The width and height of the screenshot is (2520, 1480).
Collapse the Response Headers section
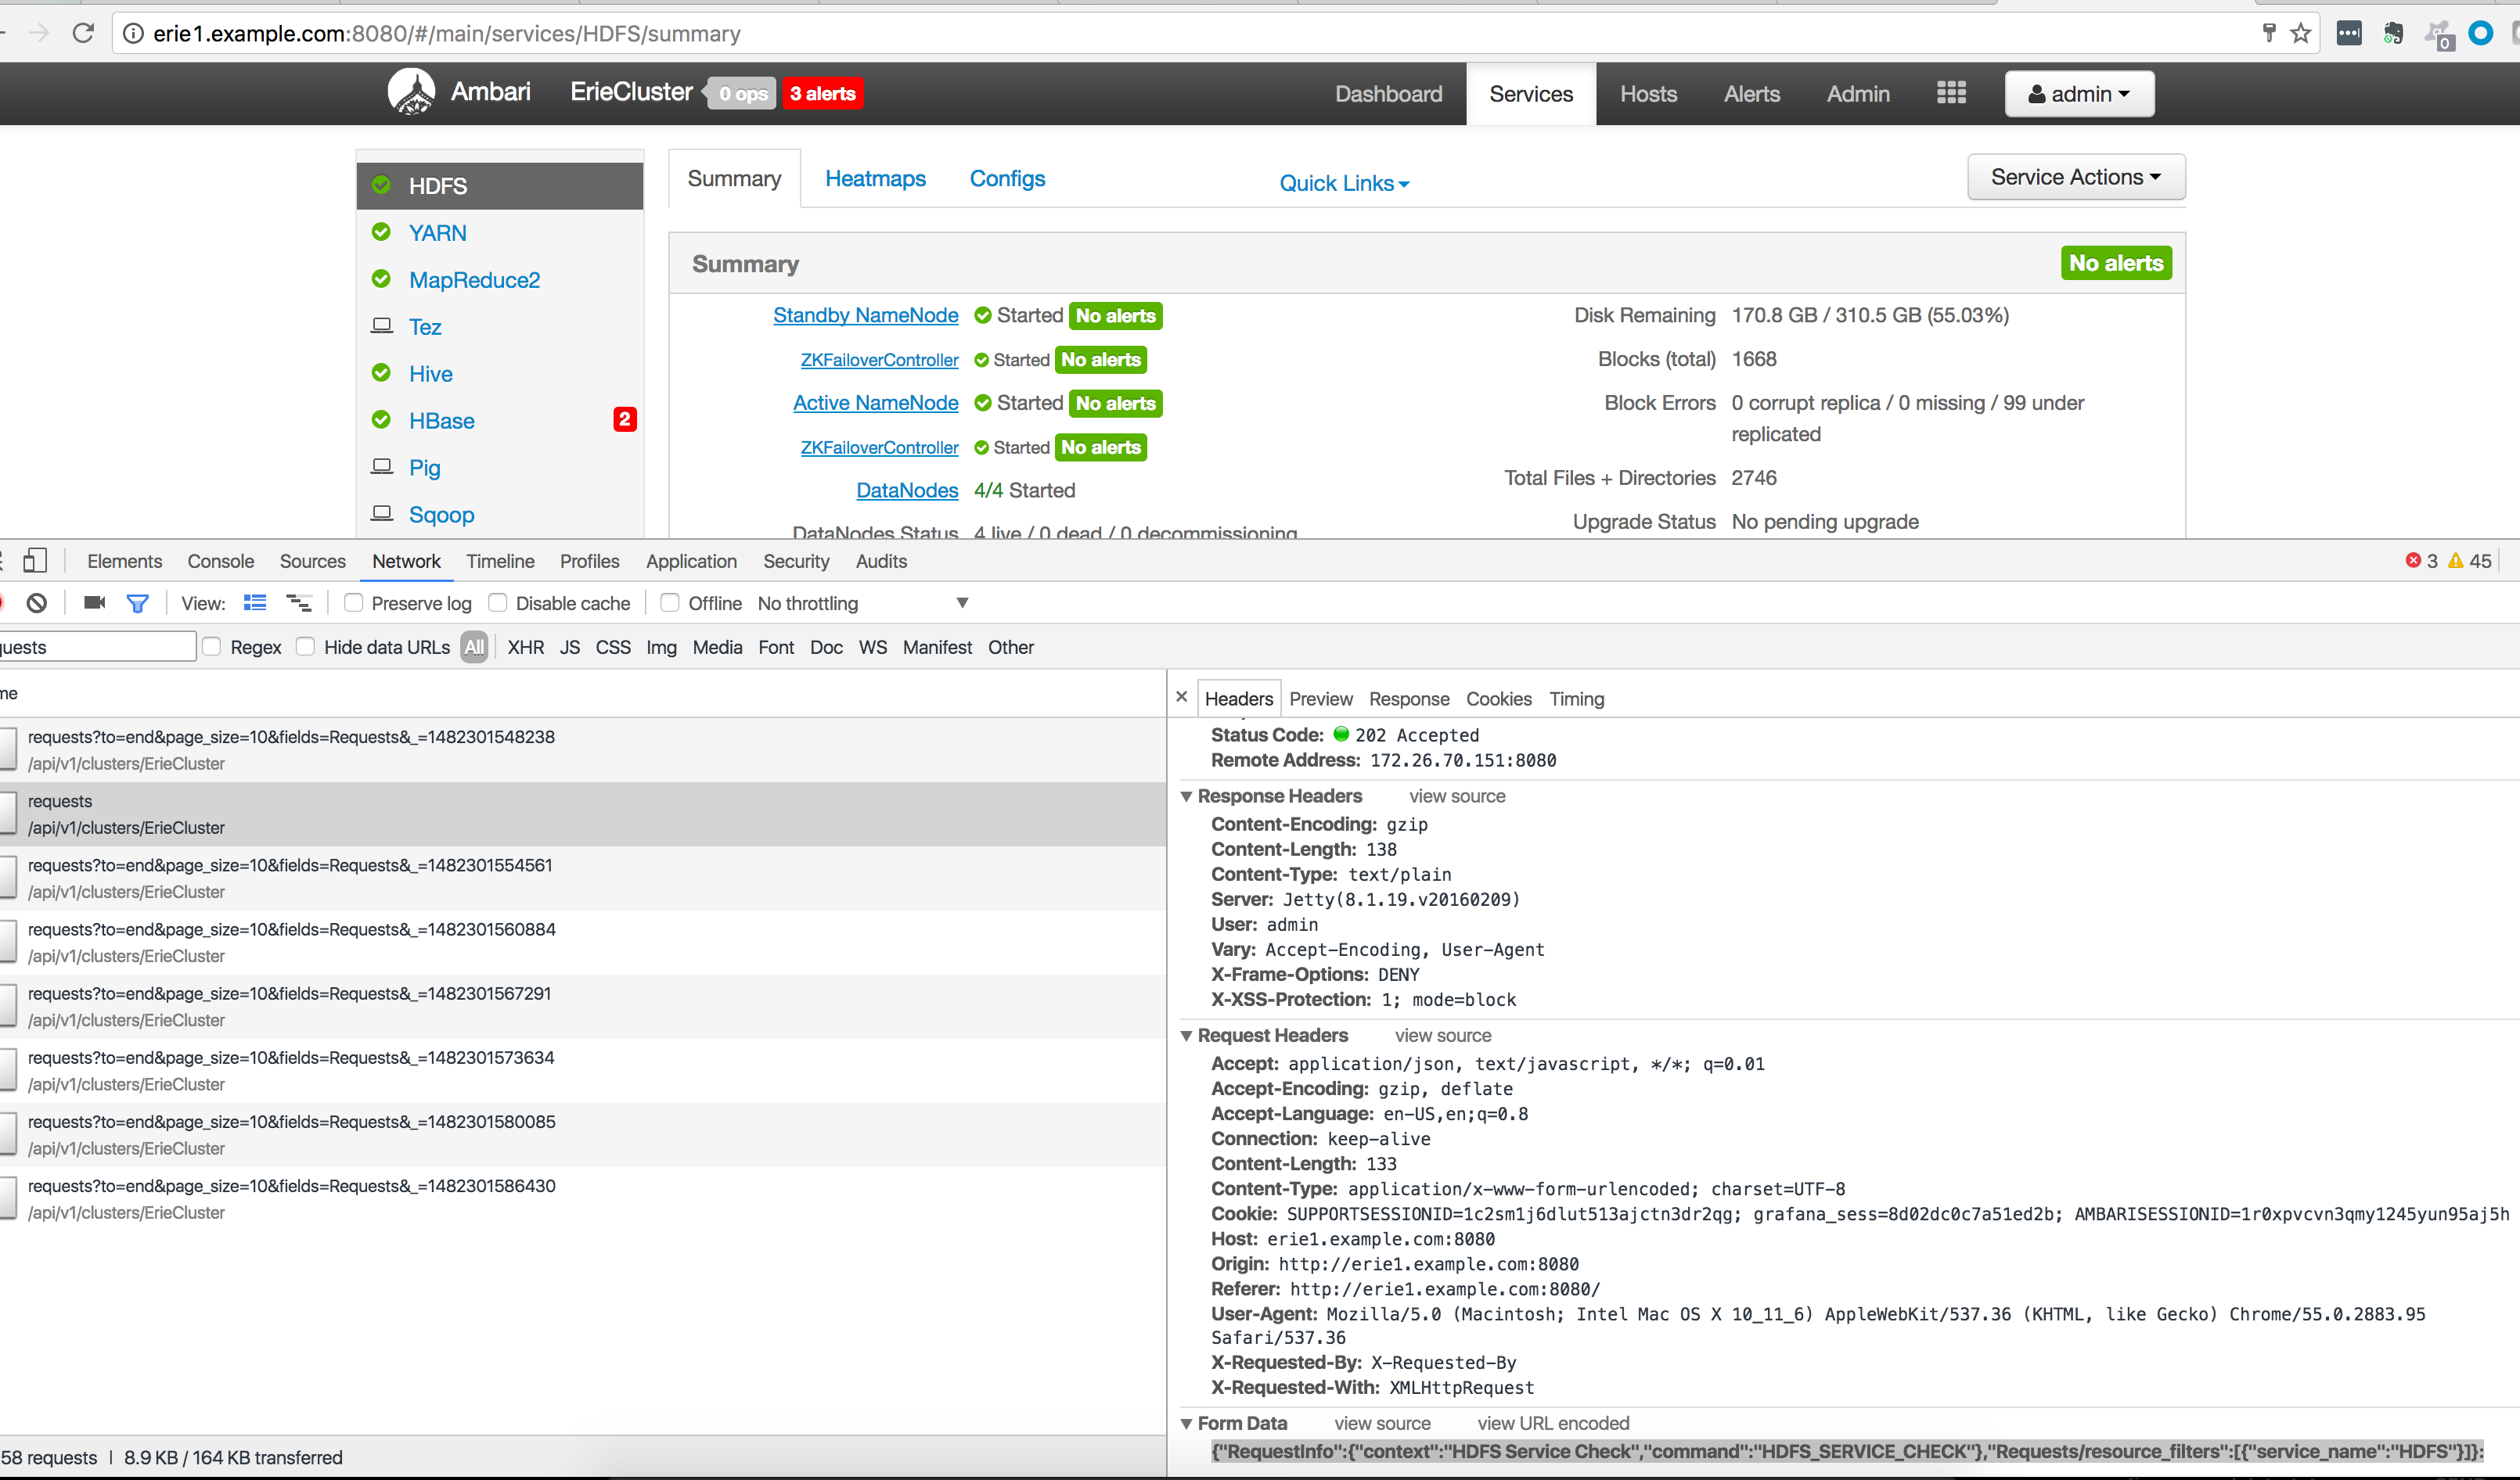pyautogui.click(x=1186, y=796)
